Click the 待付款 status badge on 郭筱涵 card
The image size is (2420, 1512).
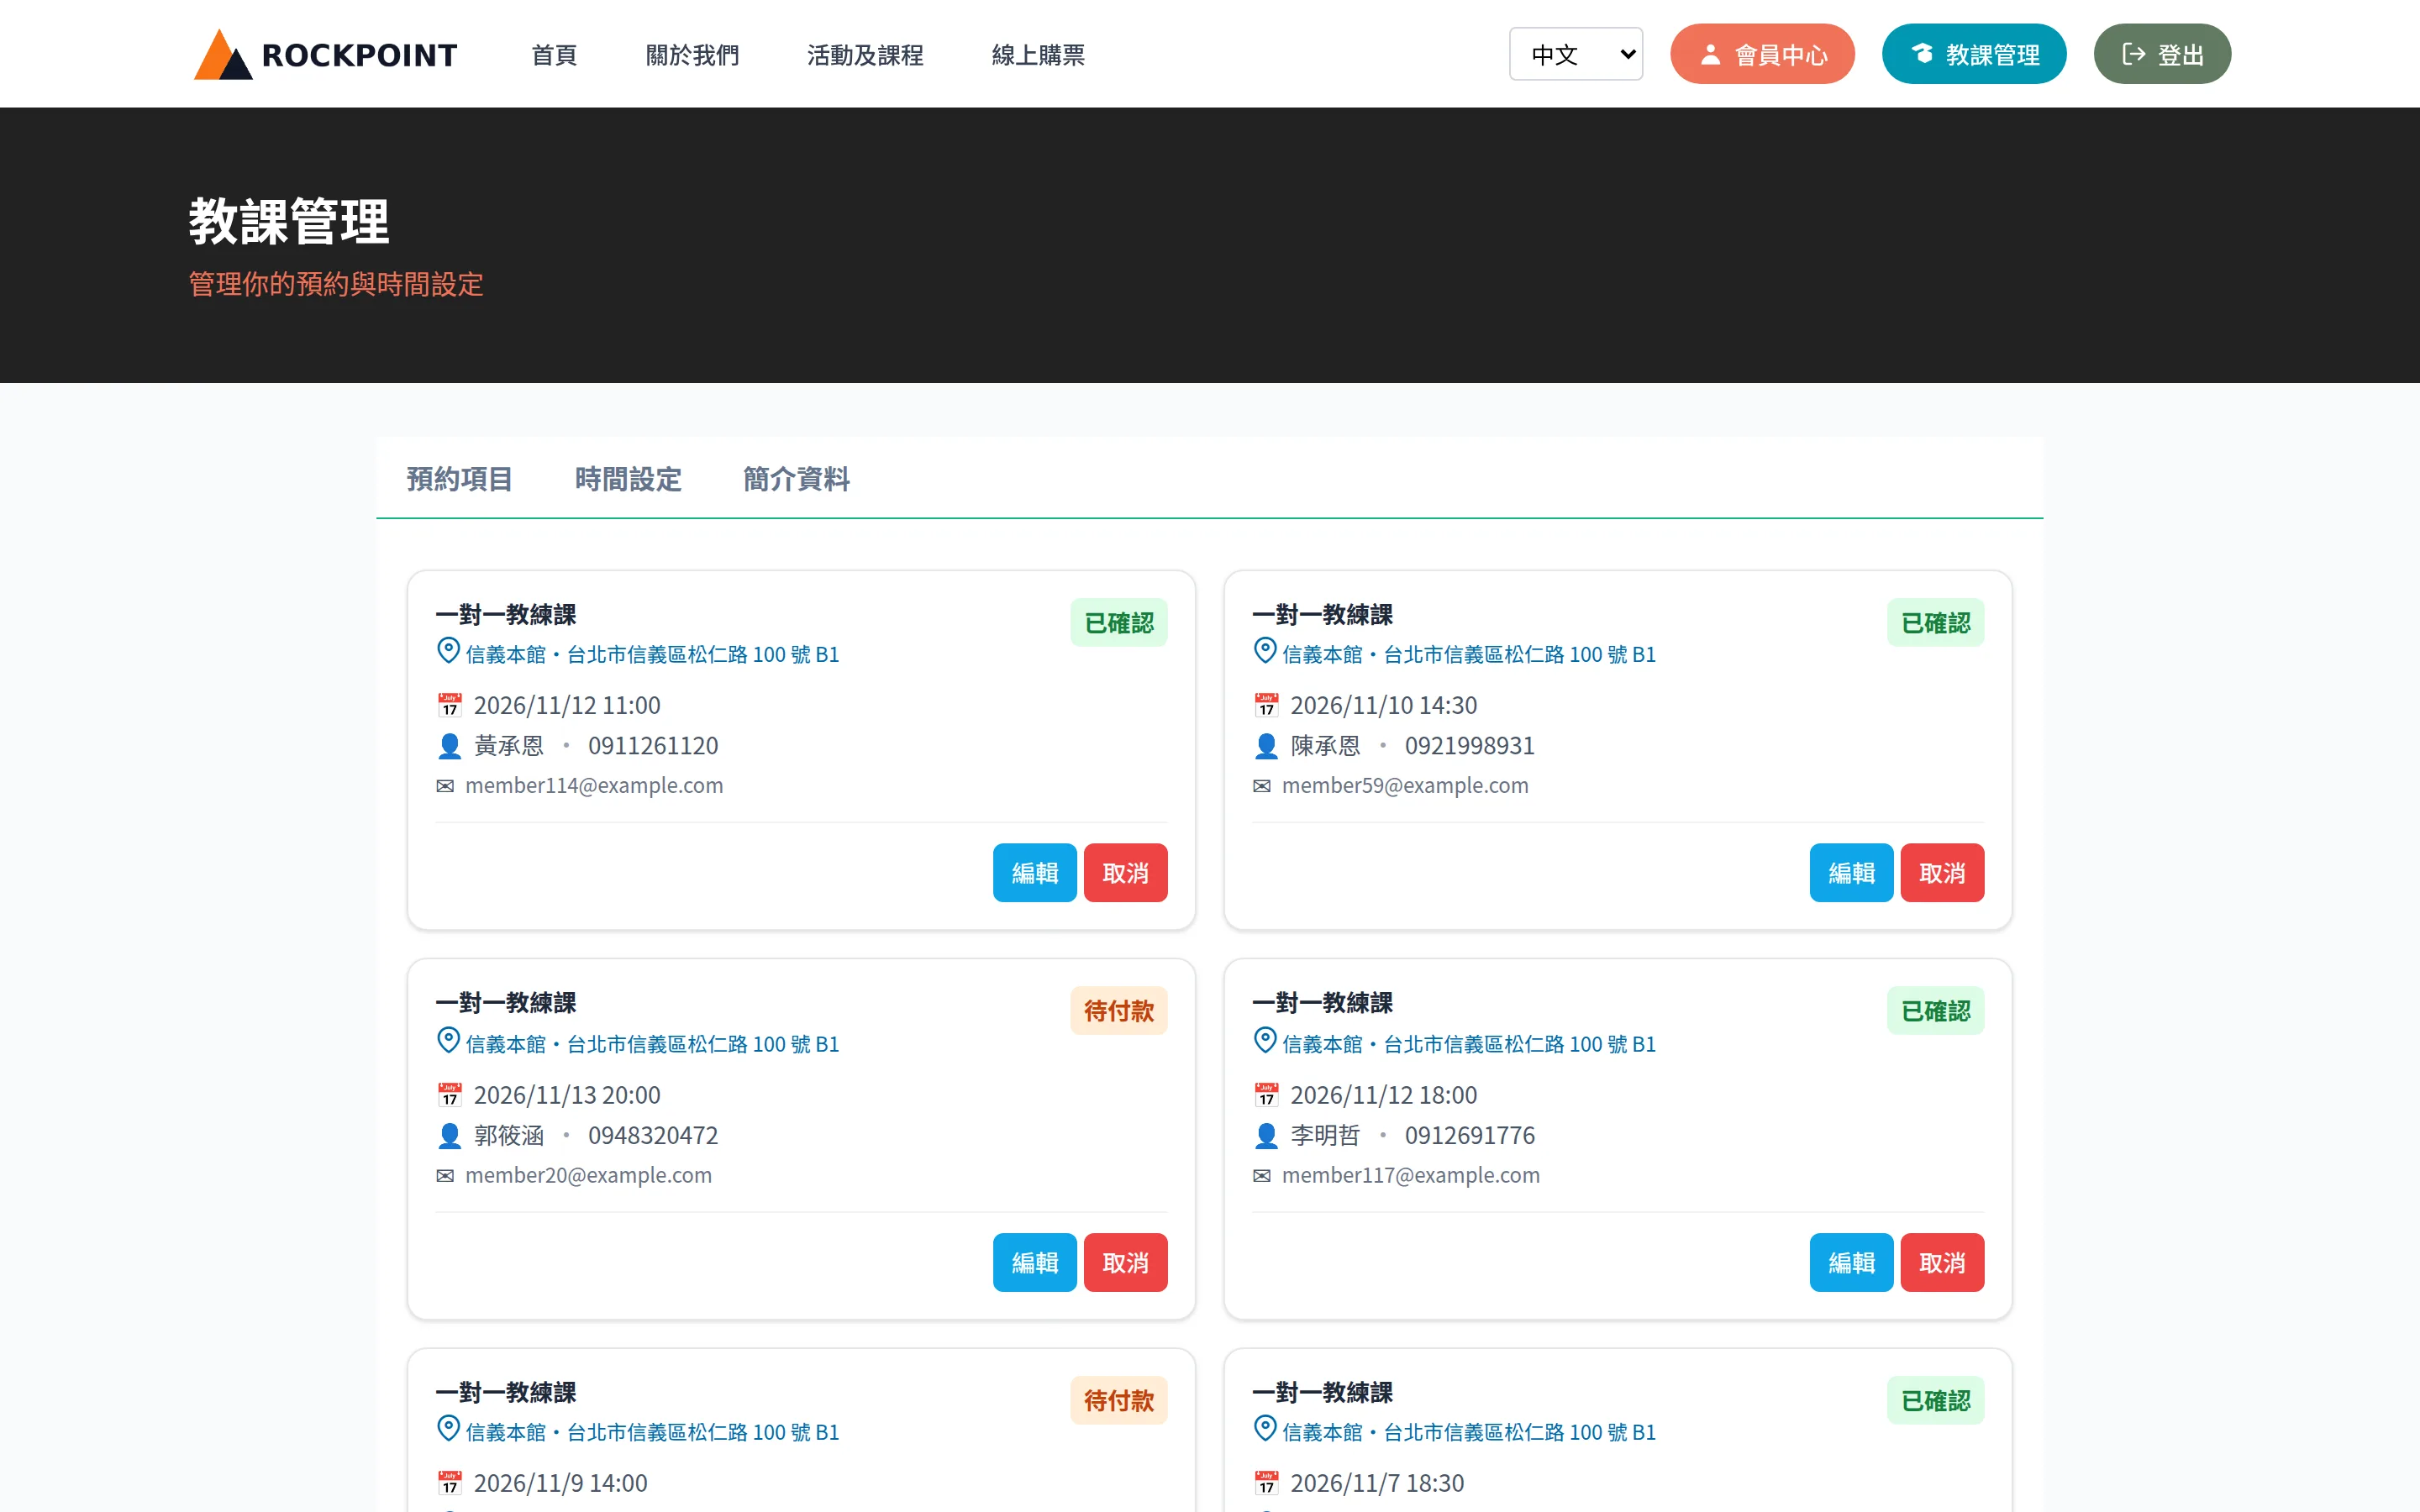coord(1119,1011)
